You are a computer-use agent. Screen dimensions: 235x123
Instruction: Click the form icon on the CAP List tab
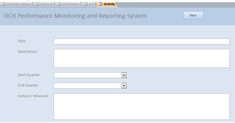[36, 4]
